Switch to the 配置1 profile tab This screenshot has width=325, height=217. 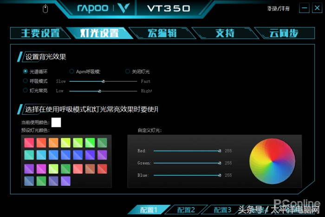(149, 210)
